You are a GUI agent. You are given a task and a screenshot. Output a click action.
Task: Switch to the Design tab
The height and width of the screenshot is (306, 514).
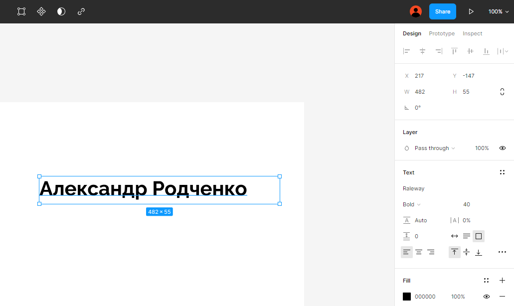click(412, 33)
